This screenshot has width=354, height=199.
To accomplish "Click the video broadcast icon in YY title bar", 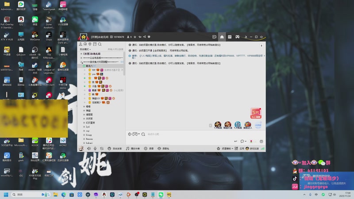I will tap(214, 37).
